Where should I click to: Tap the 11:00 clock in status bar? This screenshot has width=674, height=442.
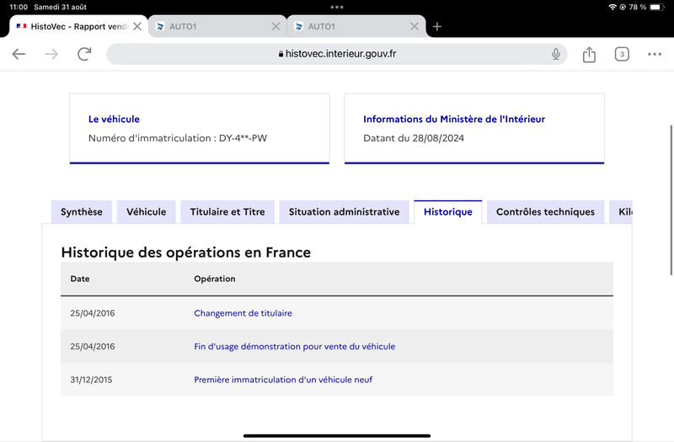pos(19,7)
